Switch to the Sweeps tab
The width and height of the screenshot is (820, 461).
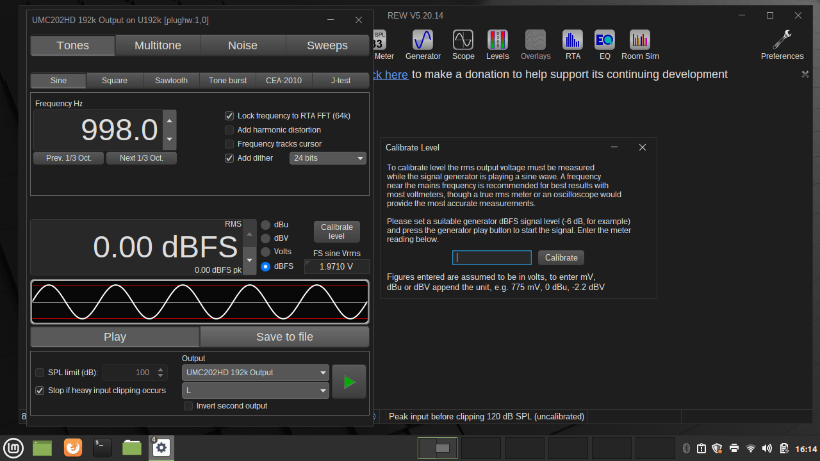[327, 45]
